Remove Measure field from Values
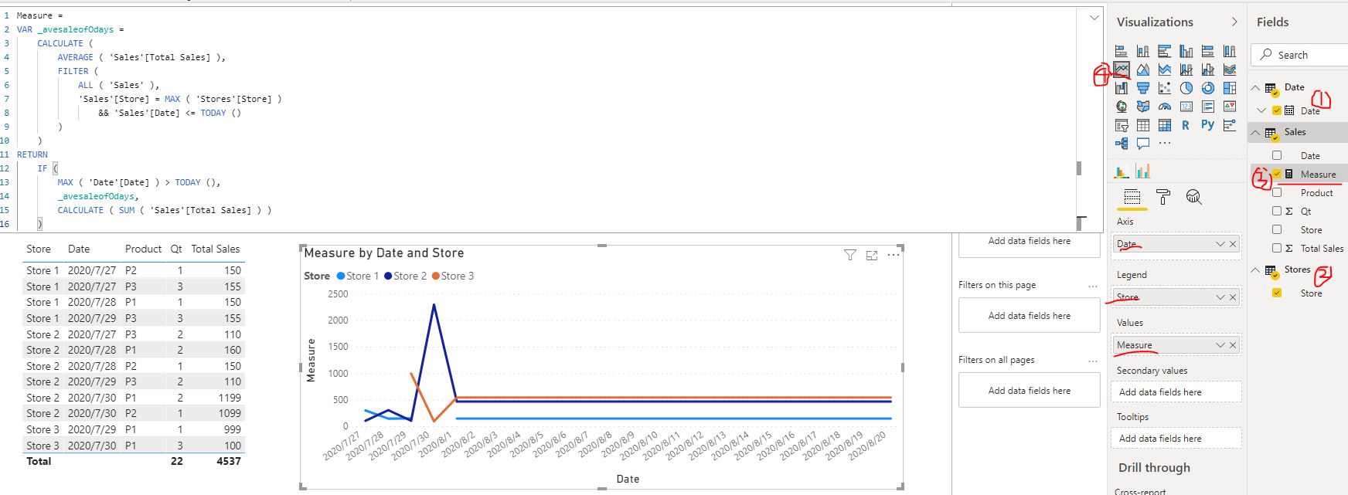Screen dimensions: 1348x495 [x=1233, y=345]
